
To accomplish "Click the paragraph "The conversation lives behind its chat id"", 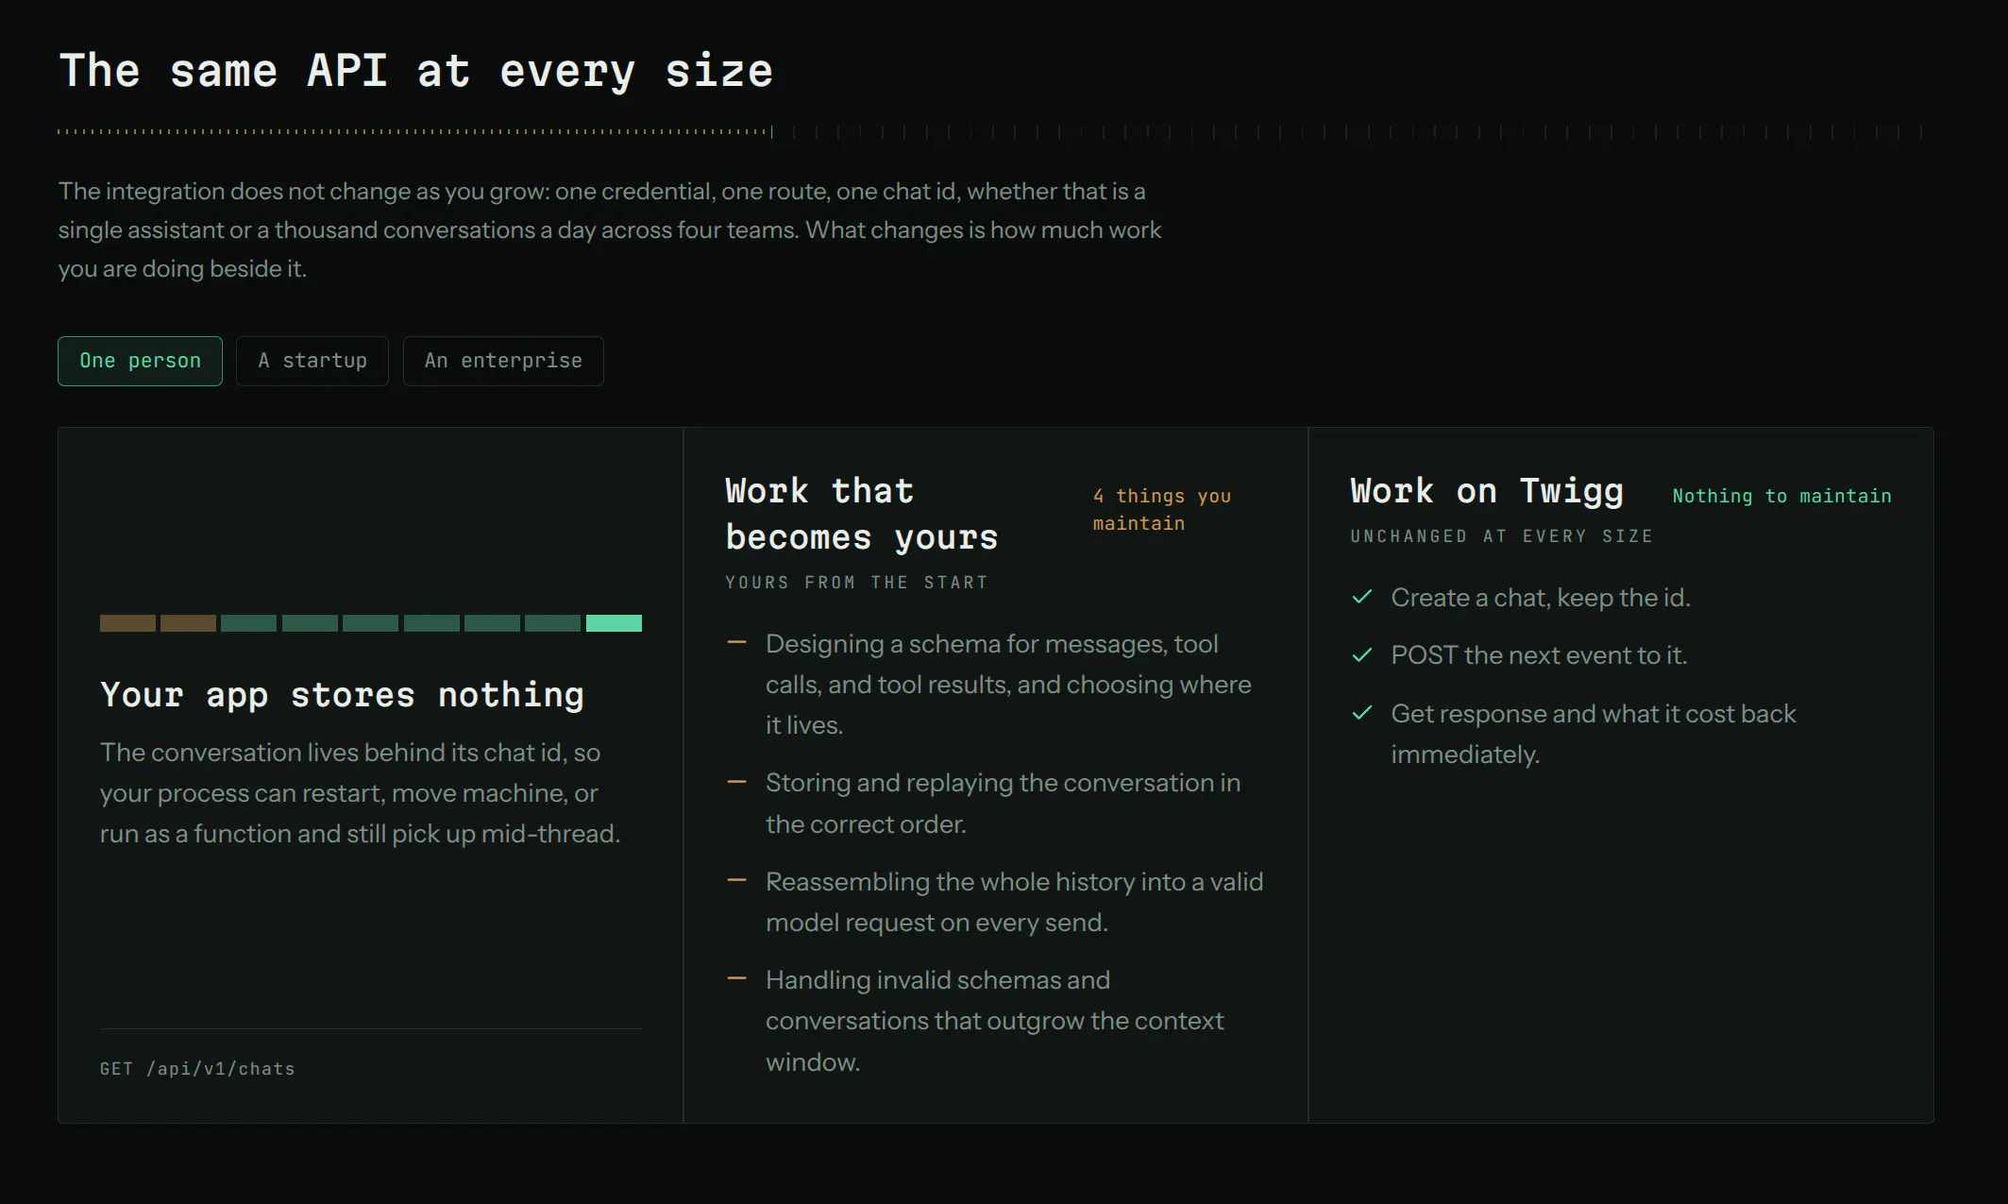I will click(360, 793).
